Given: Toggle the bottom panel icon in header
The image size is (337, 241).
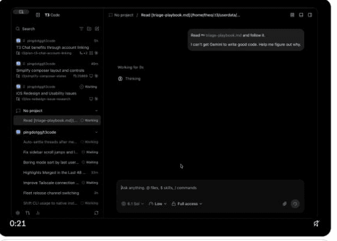Looking at the screenshot, I should 301,15.
